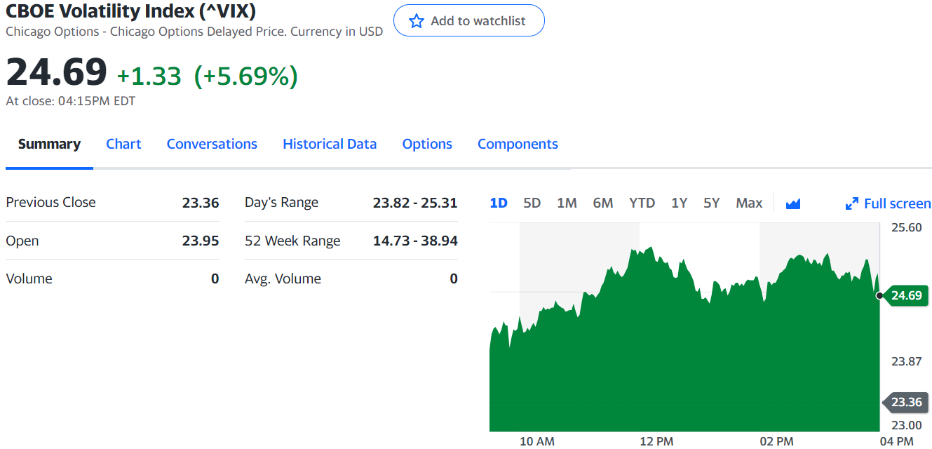Show the Max chart range
The width and height of the screenshot is (932, 449).
point(749,203)
